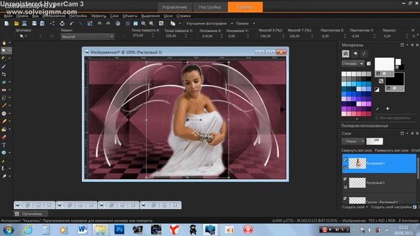Screen dimensions: 420x236
Task: Click the Органайзер button
Action: (x=31, y=214)
